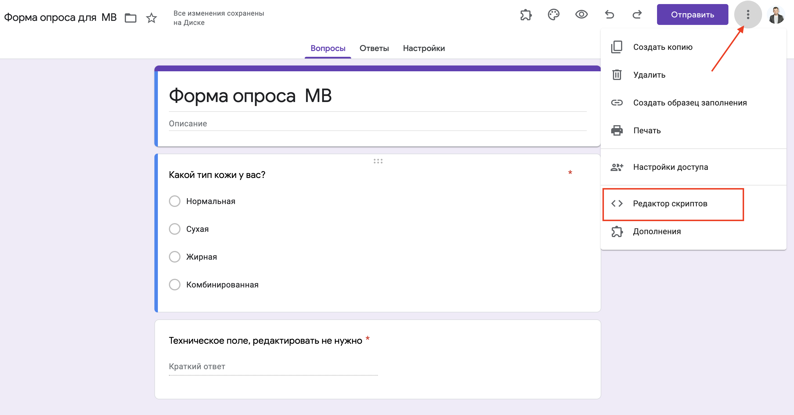Switch to the Настройки tab
This screenshot has width=794, height=415.
[424, 48]
